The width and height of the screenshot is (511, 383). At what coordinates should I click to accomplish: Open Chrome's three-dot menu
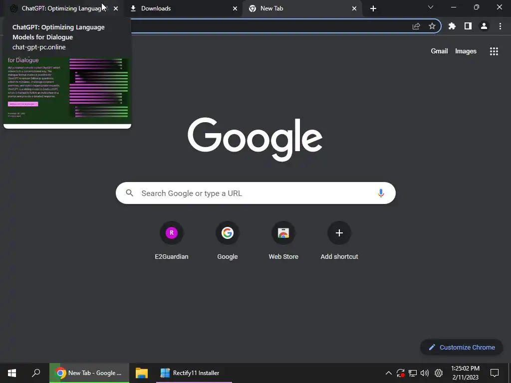pyautogui.click(x=500, y=26)
